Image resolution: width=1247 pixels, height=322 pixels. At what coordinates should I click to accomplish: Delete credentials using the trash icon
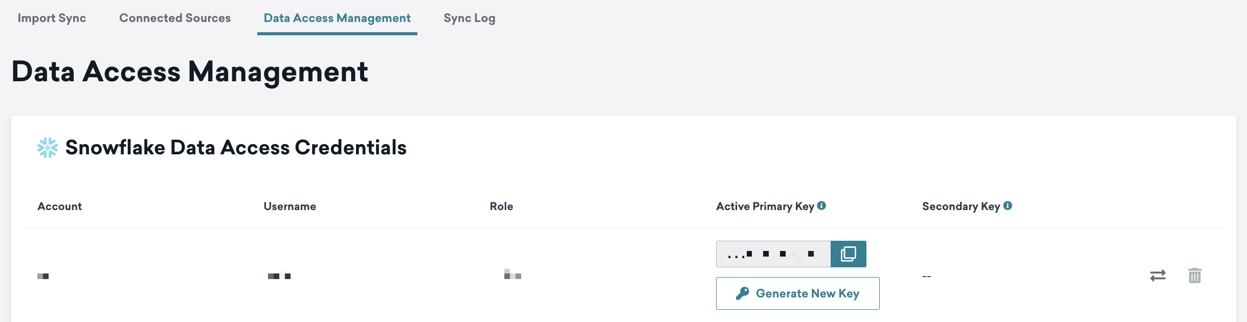coord(1194,275)
